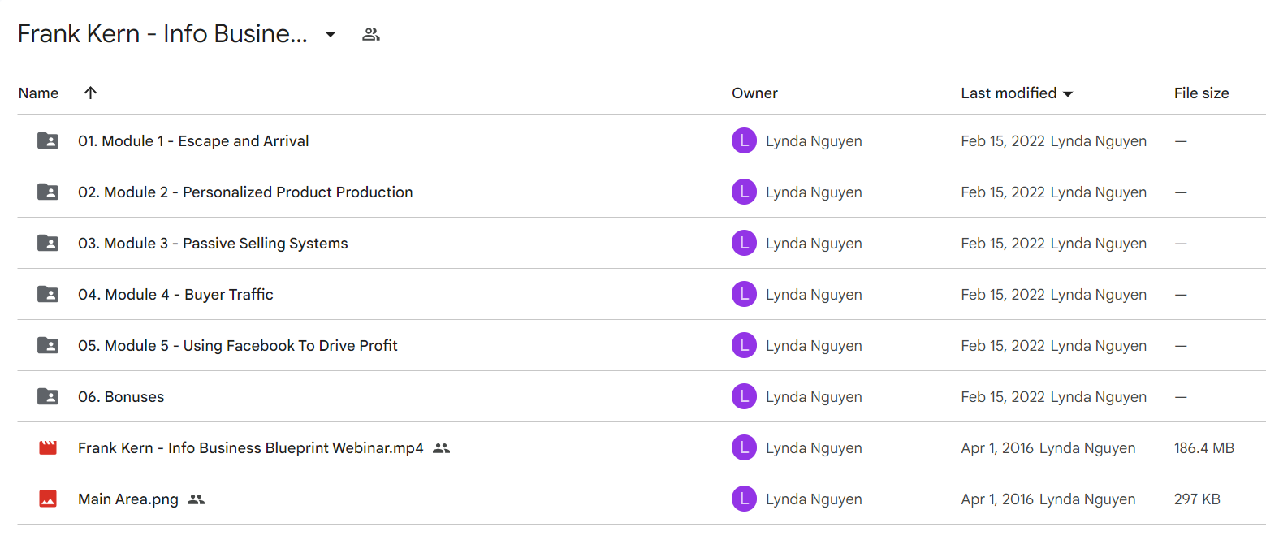Select the shared folder icon for Module 3
The width and height of the screenshot is (1266, 553).
pos(48,243)
